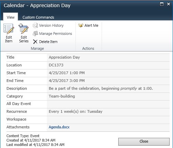
Task: Click the description text about the celebration
Action: point(101,88)
